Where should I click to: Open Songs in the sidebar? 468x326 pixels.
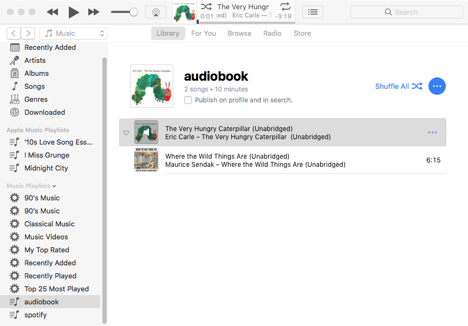(50, 86)
